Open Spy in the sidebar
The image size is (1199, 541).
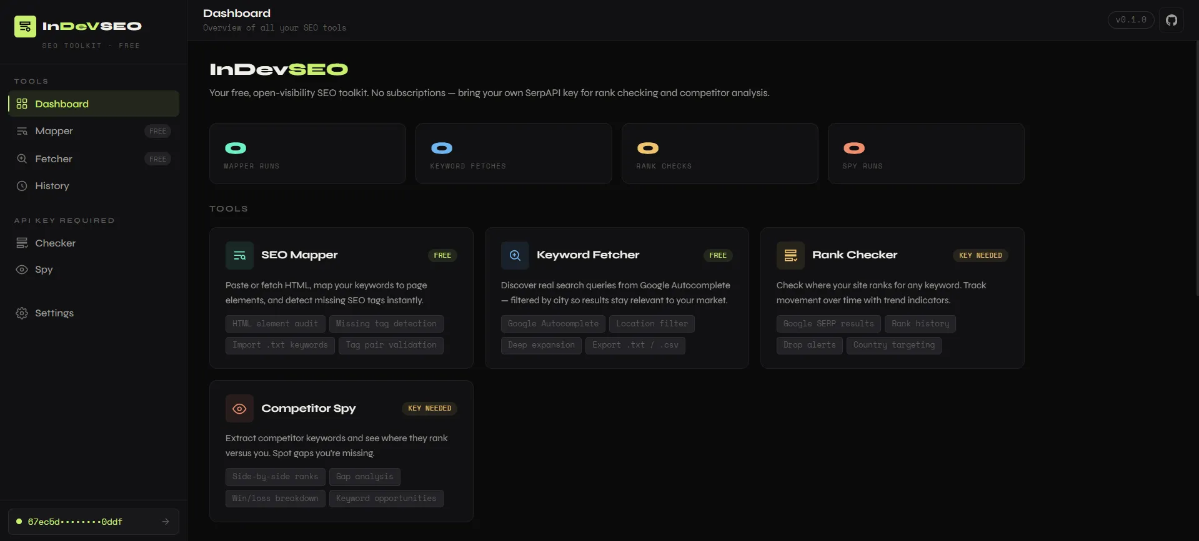pos(94,270)
